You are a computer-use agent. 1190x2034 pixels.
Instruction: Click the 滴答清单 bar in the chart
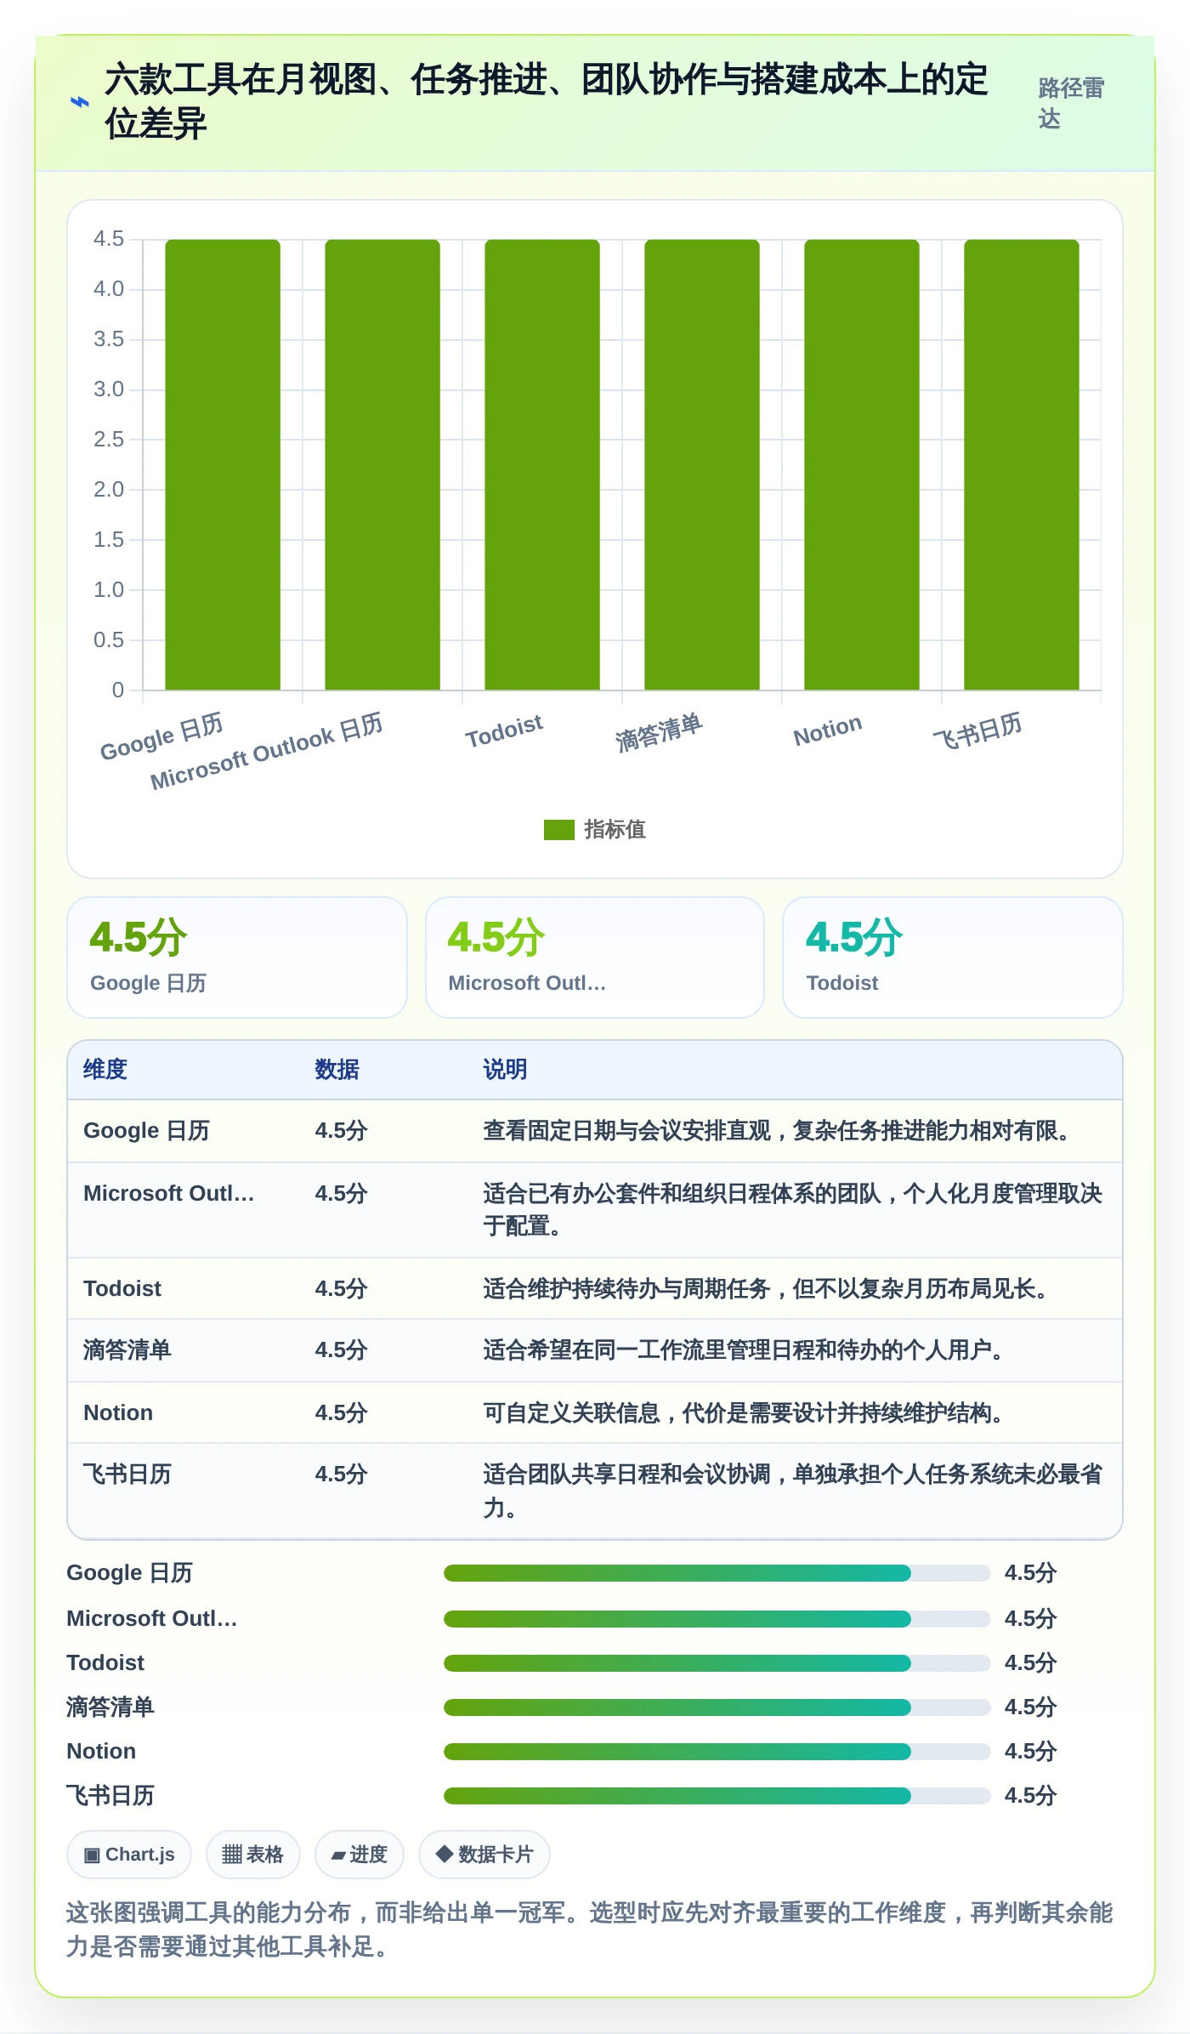pyautogui.click(x=702, y=464)
